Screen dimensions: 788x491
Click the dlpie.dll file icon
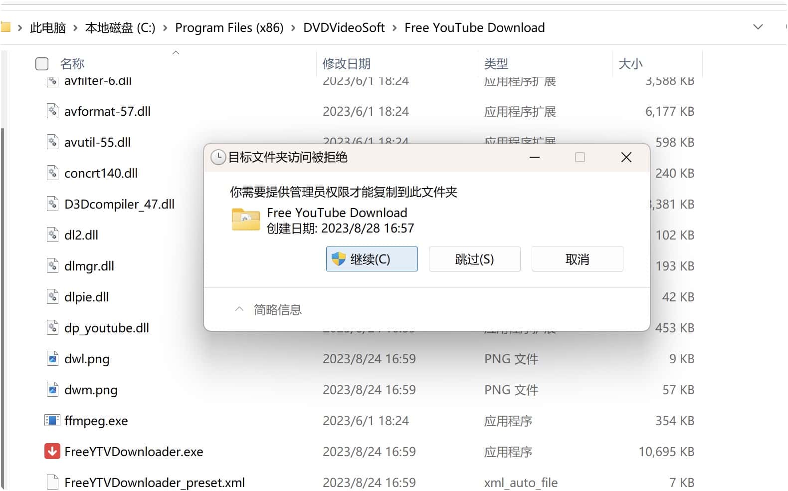tap(52, 296)
